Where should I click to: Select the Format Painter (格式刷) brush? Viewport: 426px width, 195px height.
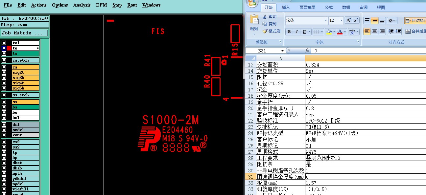click(x=265, y=31)
